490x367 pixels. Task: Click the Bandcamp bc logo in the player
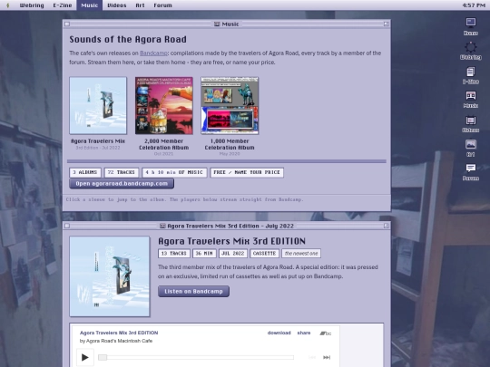[x=326, y=333]
